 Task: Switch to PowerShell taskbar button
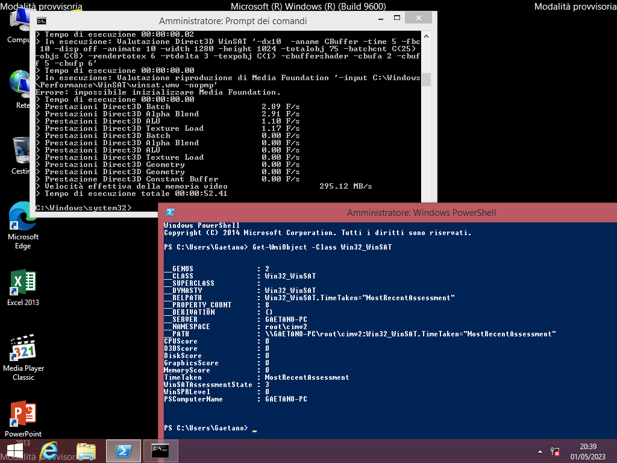click(x=123, y=451)
